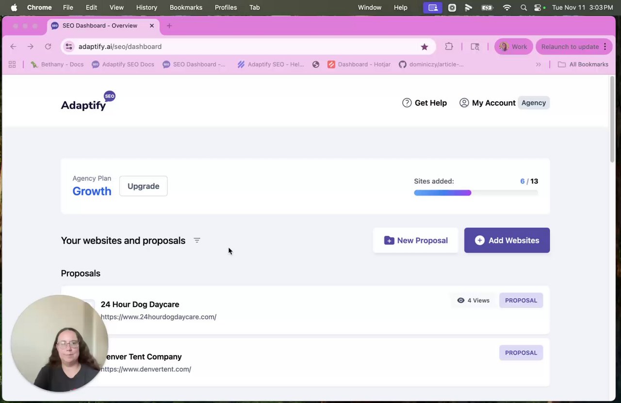Click the Upgrade button
Image resolution: width=621 pixels, height=403 pixels.
point(143,186)
